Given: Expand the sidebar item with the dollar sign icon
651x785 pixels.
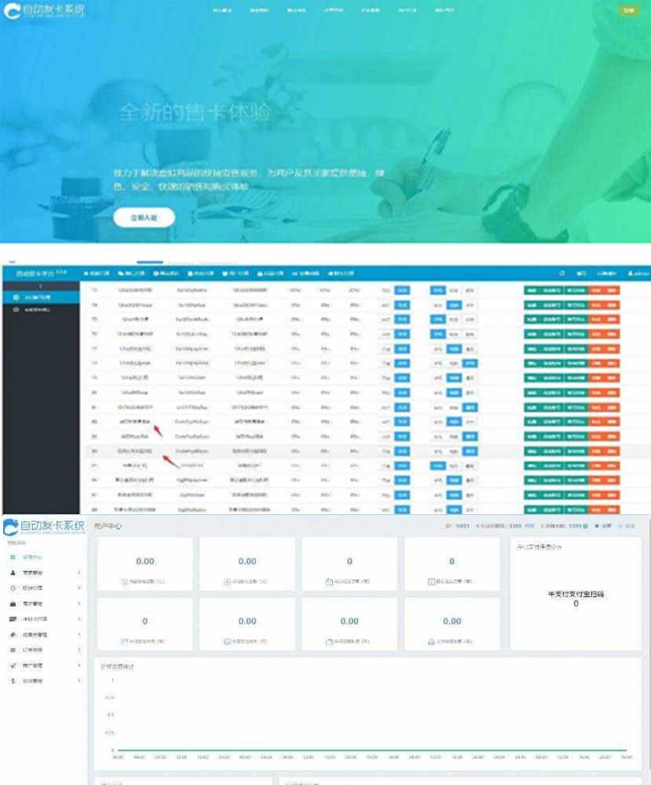Looking at the screenshot, I should 80,681.
